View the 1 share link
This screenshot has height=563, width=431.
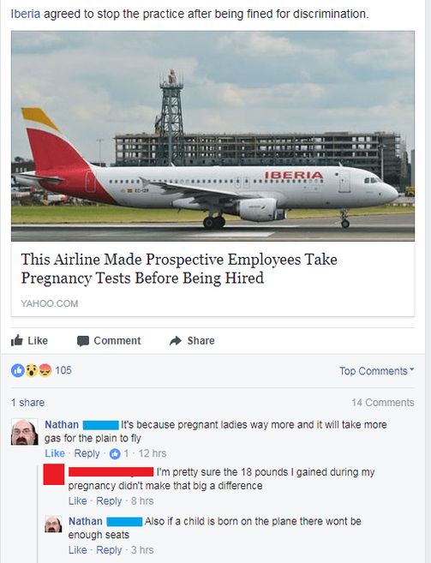tap(27, 403)
